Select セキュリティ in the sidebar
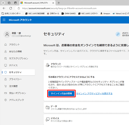This screenshot has height=125, width=129. (18, 72)
